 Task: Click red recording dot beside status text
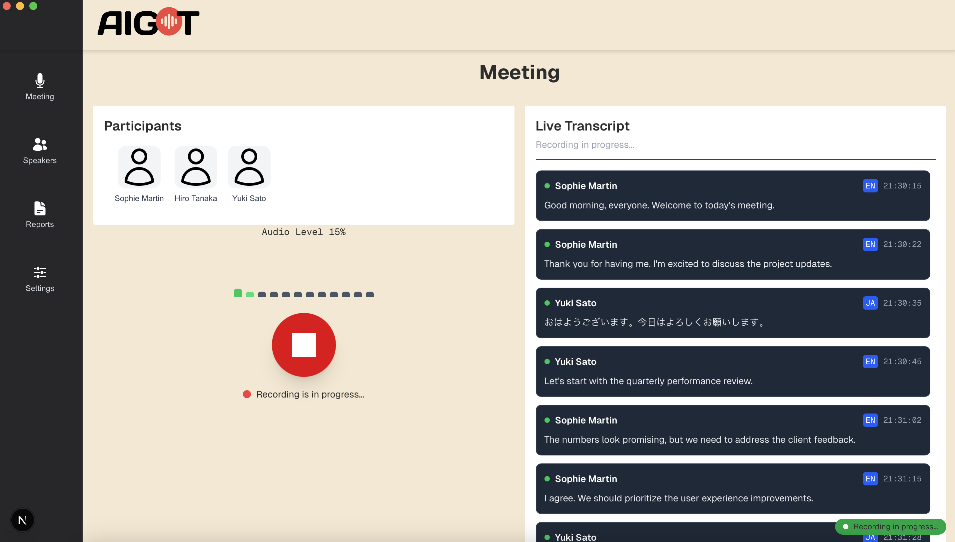coord(247,394)
